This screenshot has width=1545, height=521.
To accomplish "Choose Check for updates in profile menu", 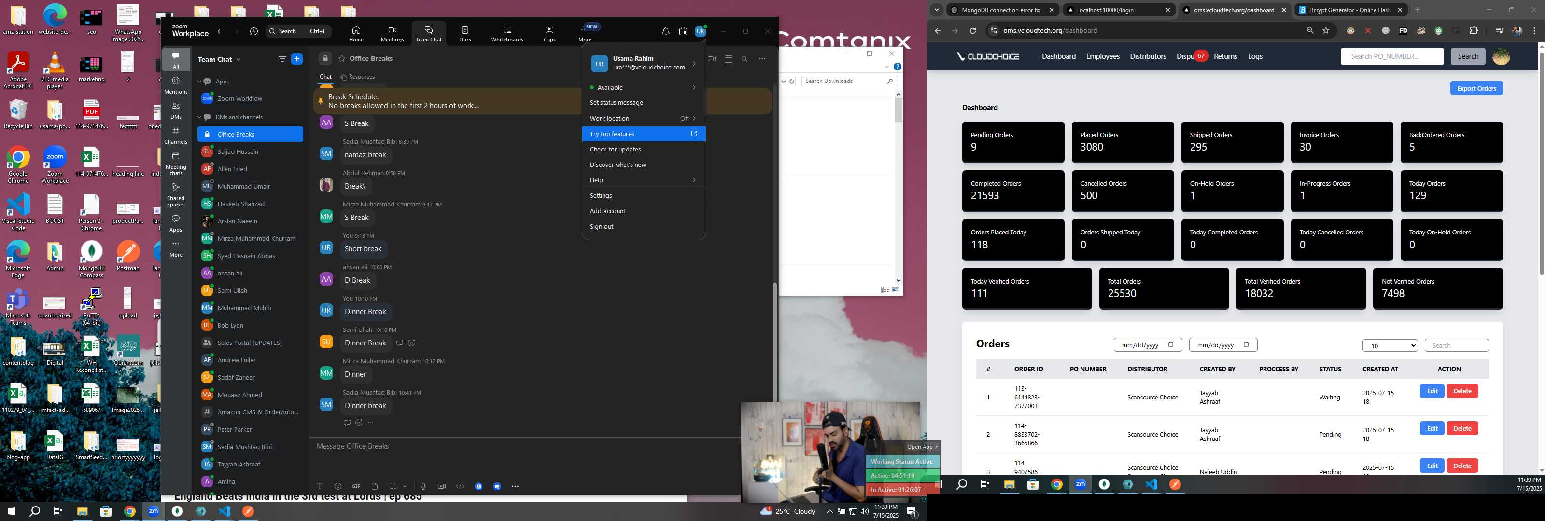I will coord(644,149).
